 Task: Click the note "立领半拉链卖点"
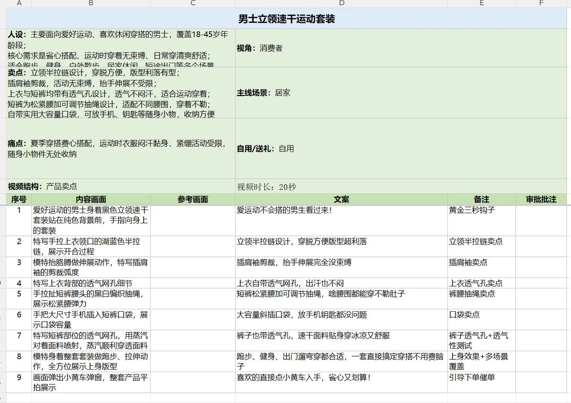coord(476,242)
